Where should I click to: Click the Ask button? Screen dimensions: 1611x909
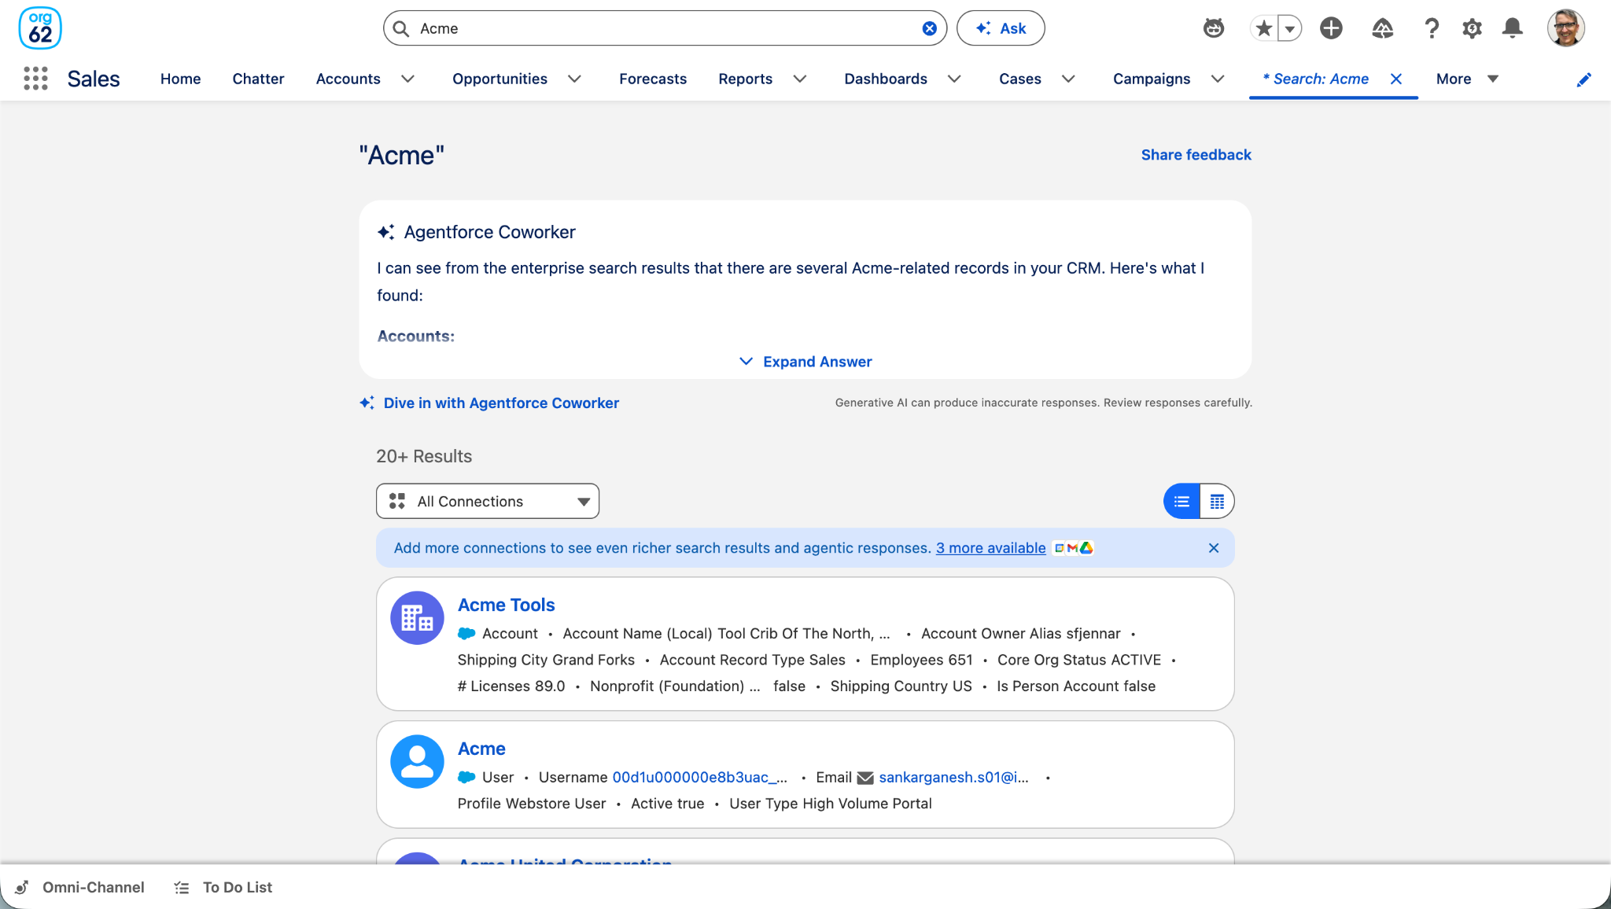click(1001, 28)
